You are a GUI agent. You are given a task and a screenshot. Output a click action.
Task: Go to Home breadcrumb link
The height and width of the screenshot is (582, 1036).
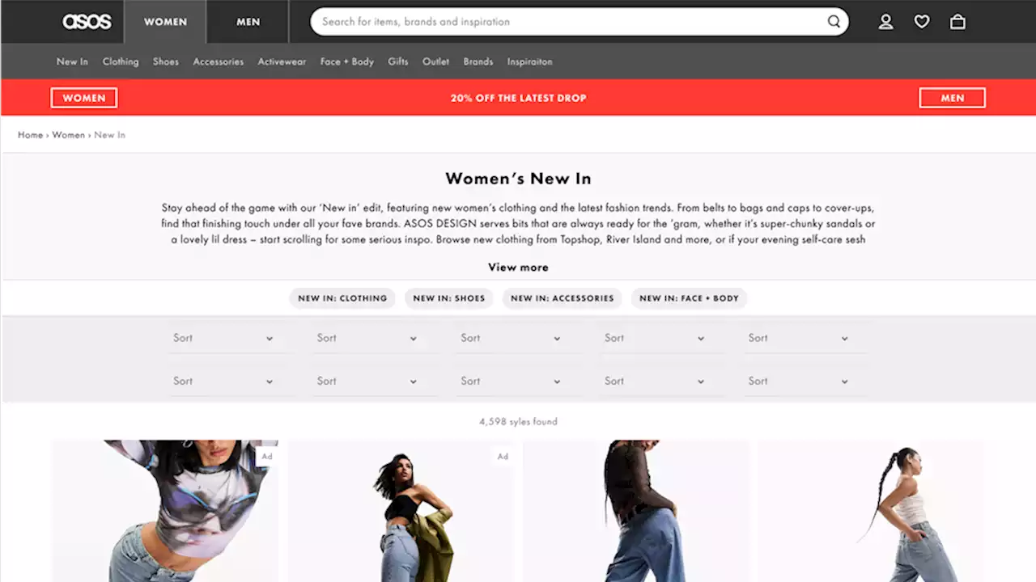point(30,135)
